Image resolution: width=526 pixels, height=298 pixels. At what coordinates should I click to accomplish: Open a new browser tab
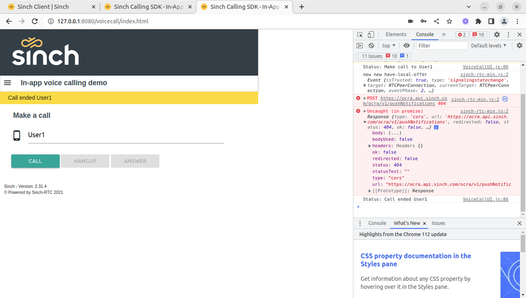[302, 7]
